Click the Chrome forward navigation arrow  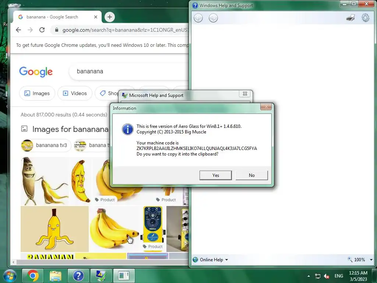click(x=30, y=30)
